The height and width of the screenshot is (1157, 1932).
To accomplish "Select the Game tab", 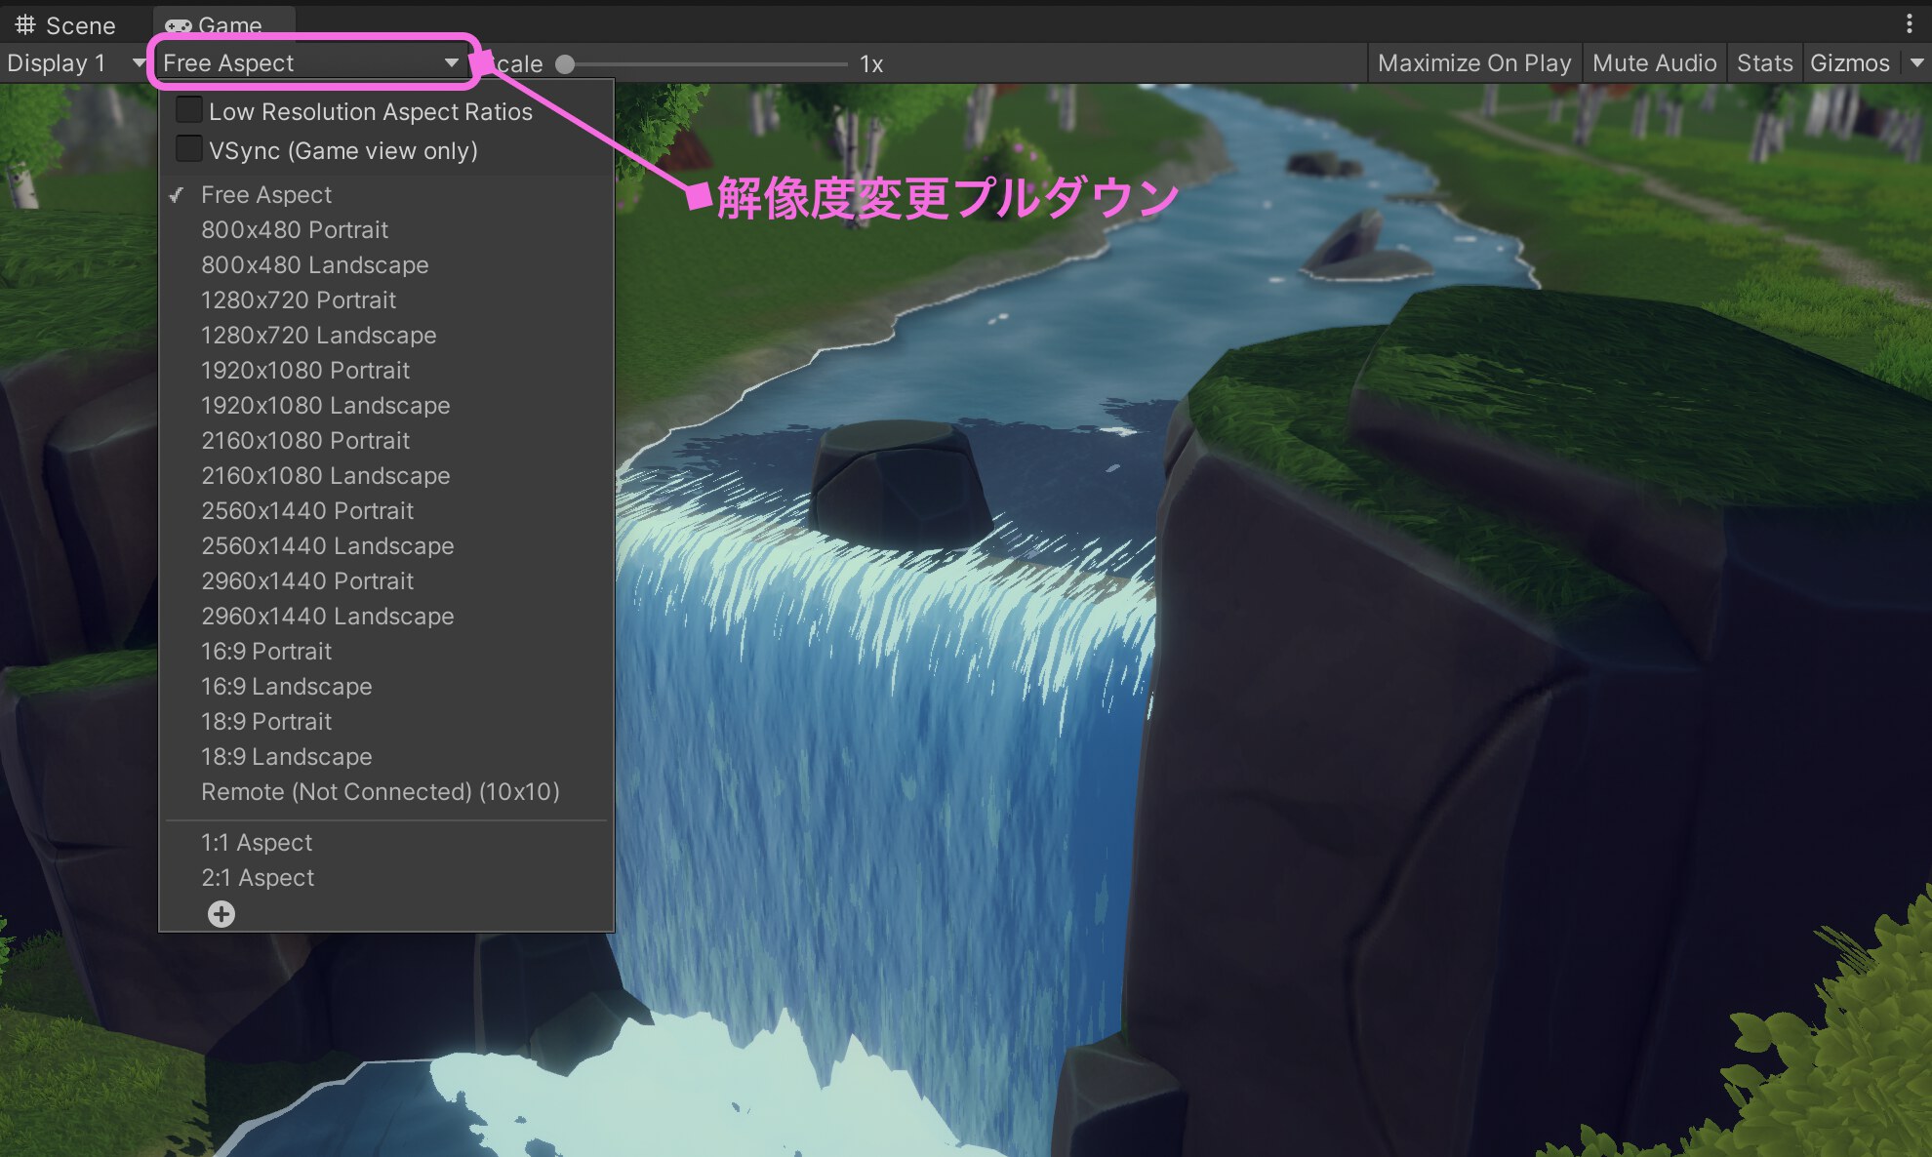I will pos(222,24).
